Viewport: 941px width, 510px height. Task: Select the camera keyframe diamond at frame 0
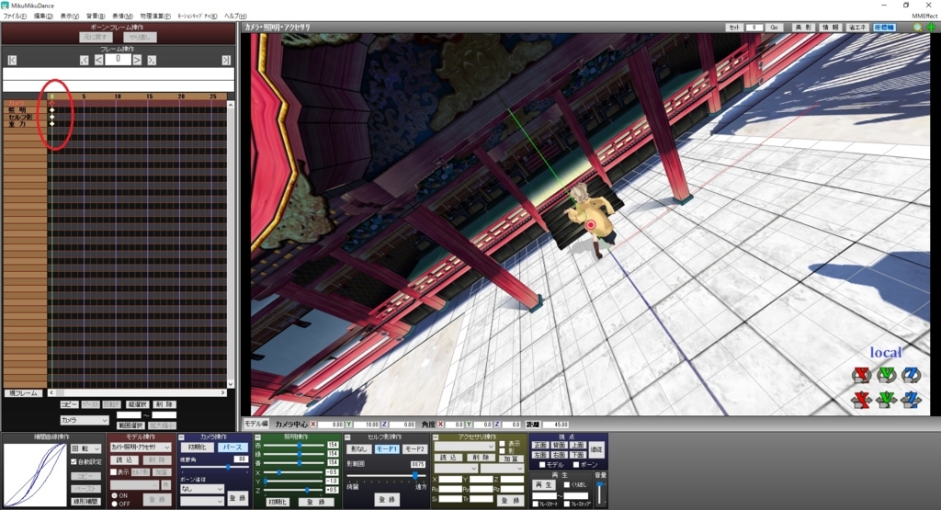(x=52, y=103)
